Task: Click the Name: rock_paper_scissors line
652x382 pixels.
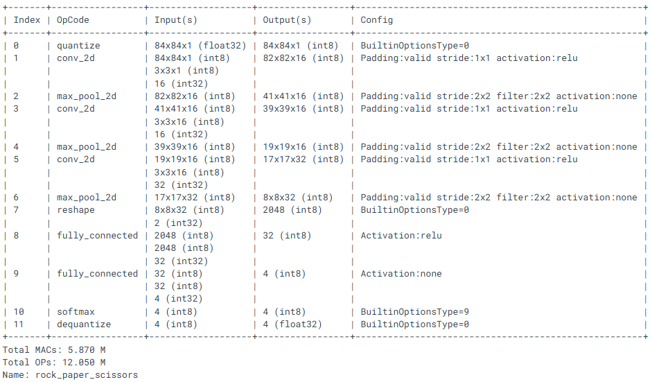Action: click(x=70, y=375)
